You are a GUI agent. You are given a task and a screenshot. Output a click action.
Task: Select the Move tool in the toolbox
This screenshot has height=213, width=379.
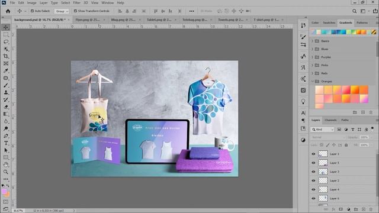pos(6,27)
